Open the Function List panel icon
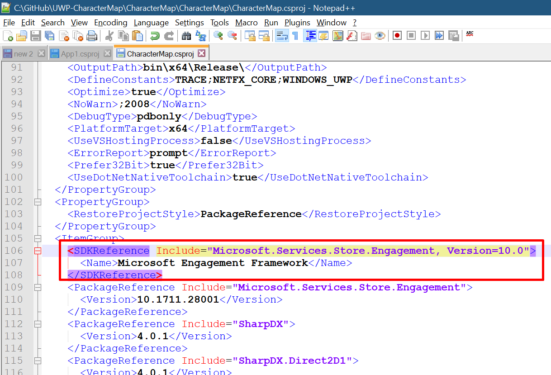This screenshot has height=375, width=551. [x=351, y=36]
